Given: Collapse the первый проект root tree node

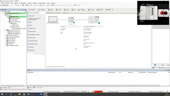Looking at the screenshot, I should pos(1,11).
